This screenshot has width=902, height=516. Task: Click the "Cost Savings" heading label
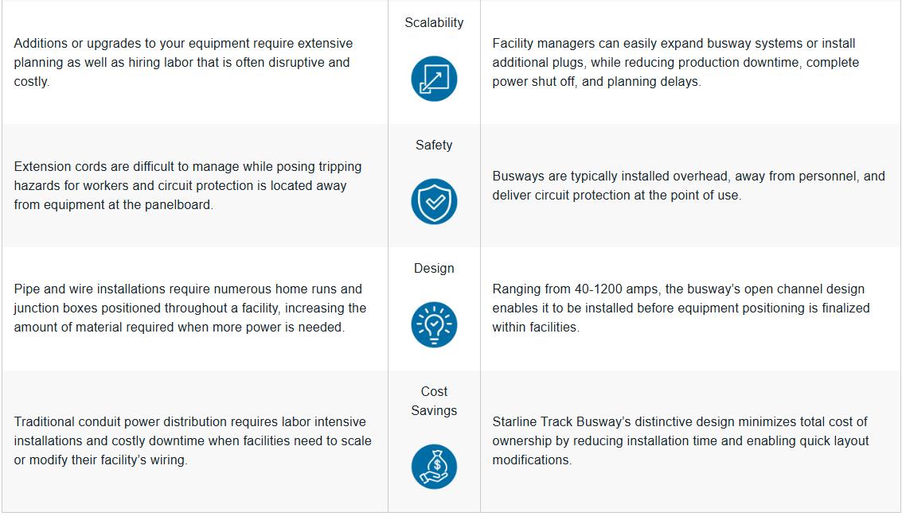tap(434, 401)
